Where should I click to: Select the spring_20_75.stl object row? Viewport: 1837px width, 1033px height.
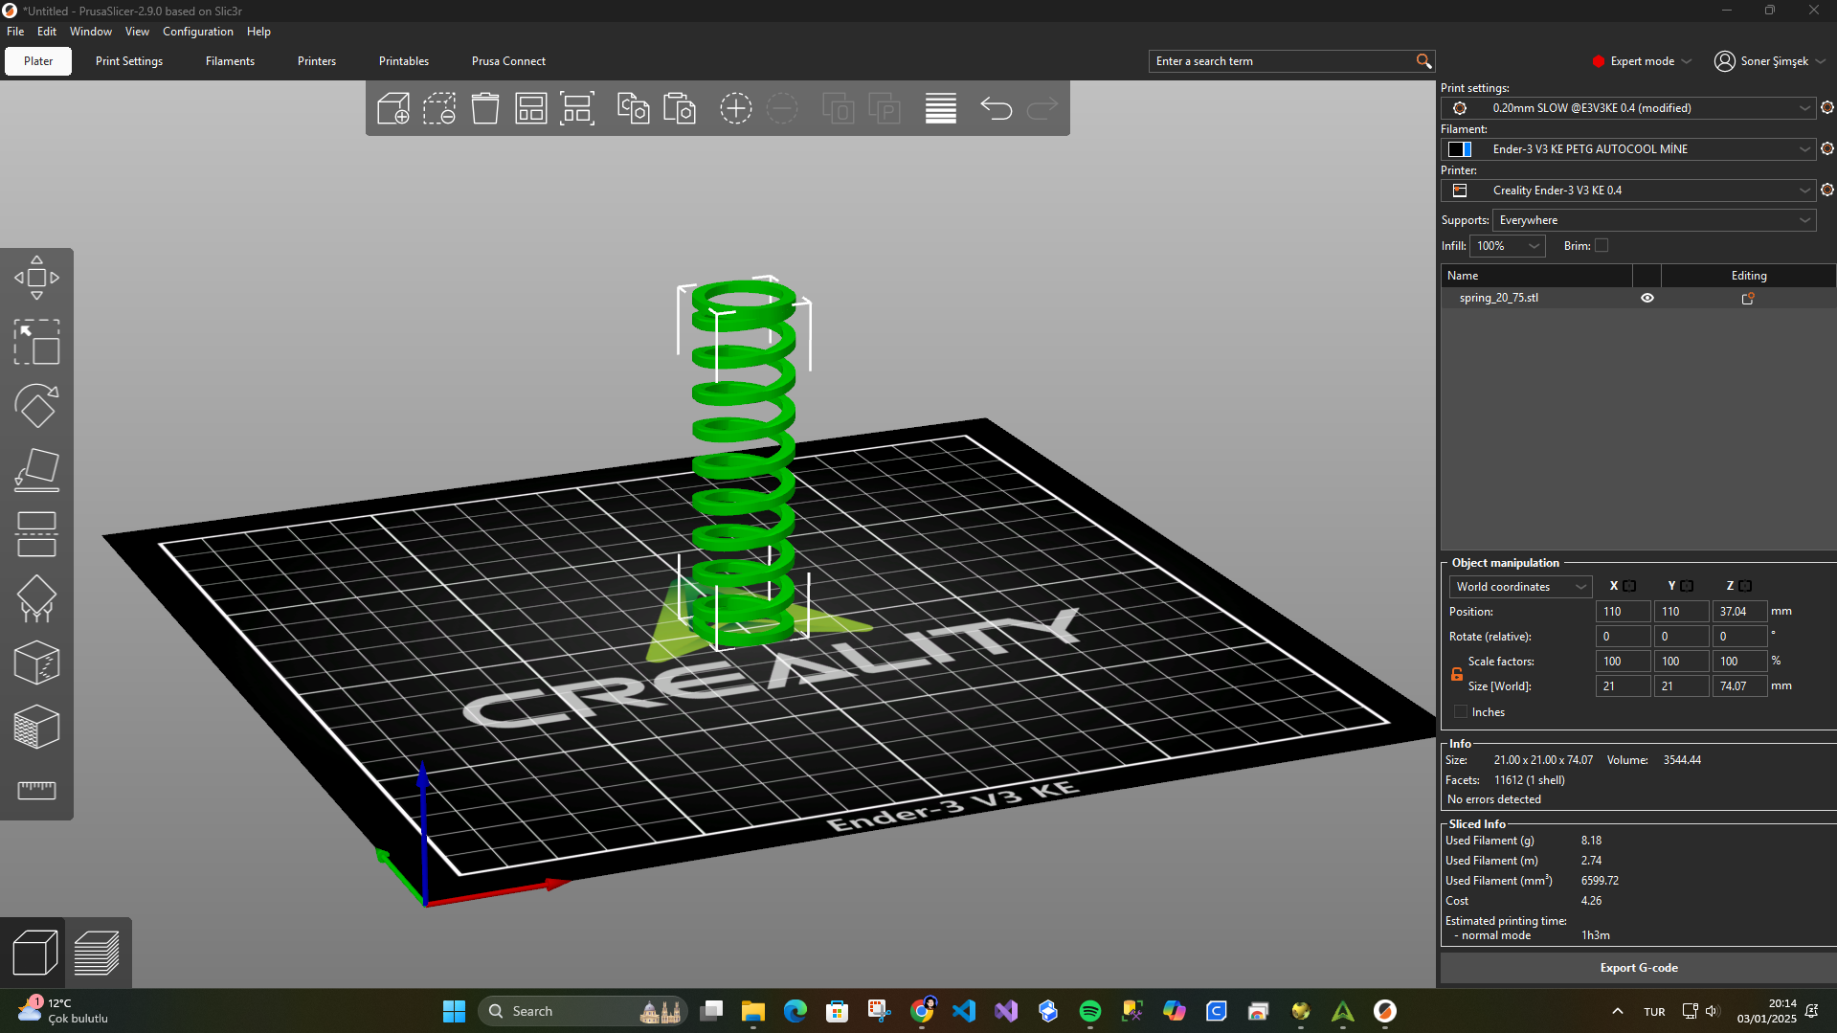pyautogui.click(x=1638, y=298)
